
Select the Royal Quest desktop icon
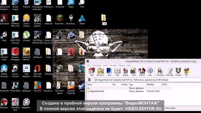4,19
